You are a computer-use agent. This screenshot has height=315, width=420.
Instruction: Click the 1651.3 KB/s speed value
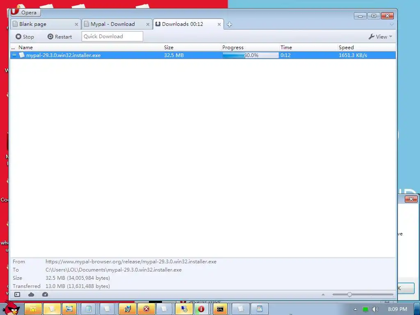tap(353, 55)
